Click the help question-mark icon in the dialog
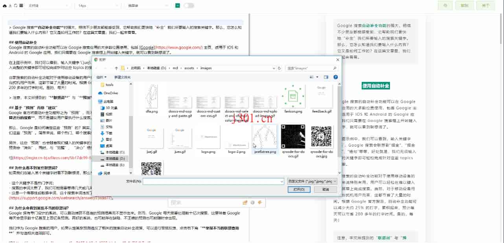This screenshot has width=504, height=243. pyautogui.click(x=335, y=77)
